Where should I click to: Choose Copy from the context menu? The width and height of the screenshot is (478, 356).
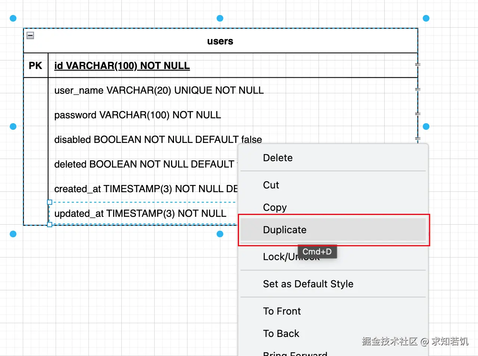(333, 207)
